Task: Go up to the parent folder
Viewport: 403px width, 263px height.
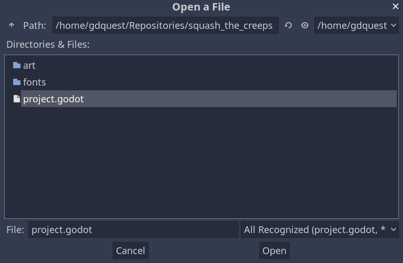Action: (12, 25)
